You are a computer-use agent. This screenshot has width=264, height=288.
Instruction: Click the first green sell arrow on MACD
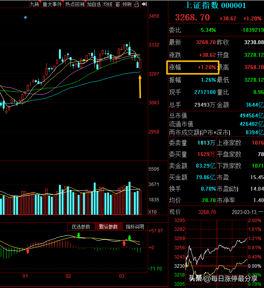click(78, 235)
